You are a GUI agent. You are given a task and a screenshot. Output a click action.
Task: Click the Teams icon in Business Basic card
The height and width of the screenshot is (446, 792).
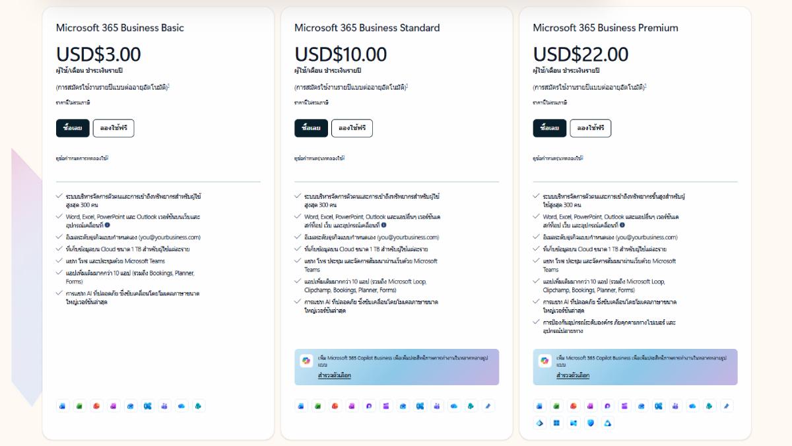164,406
